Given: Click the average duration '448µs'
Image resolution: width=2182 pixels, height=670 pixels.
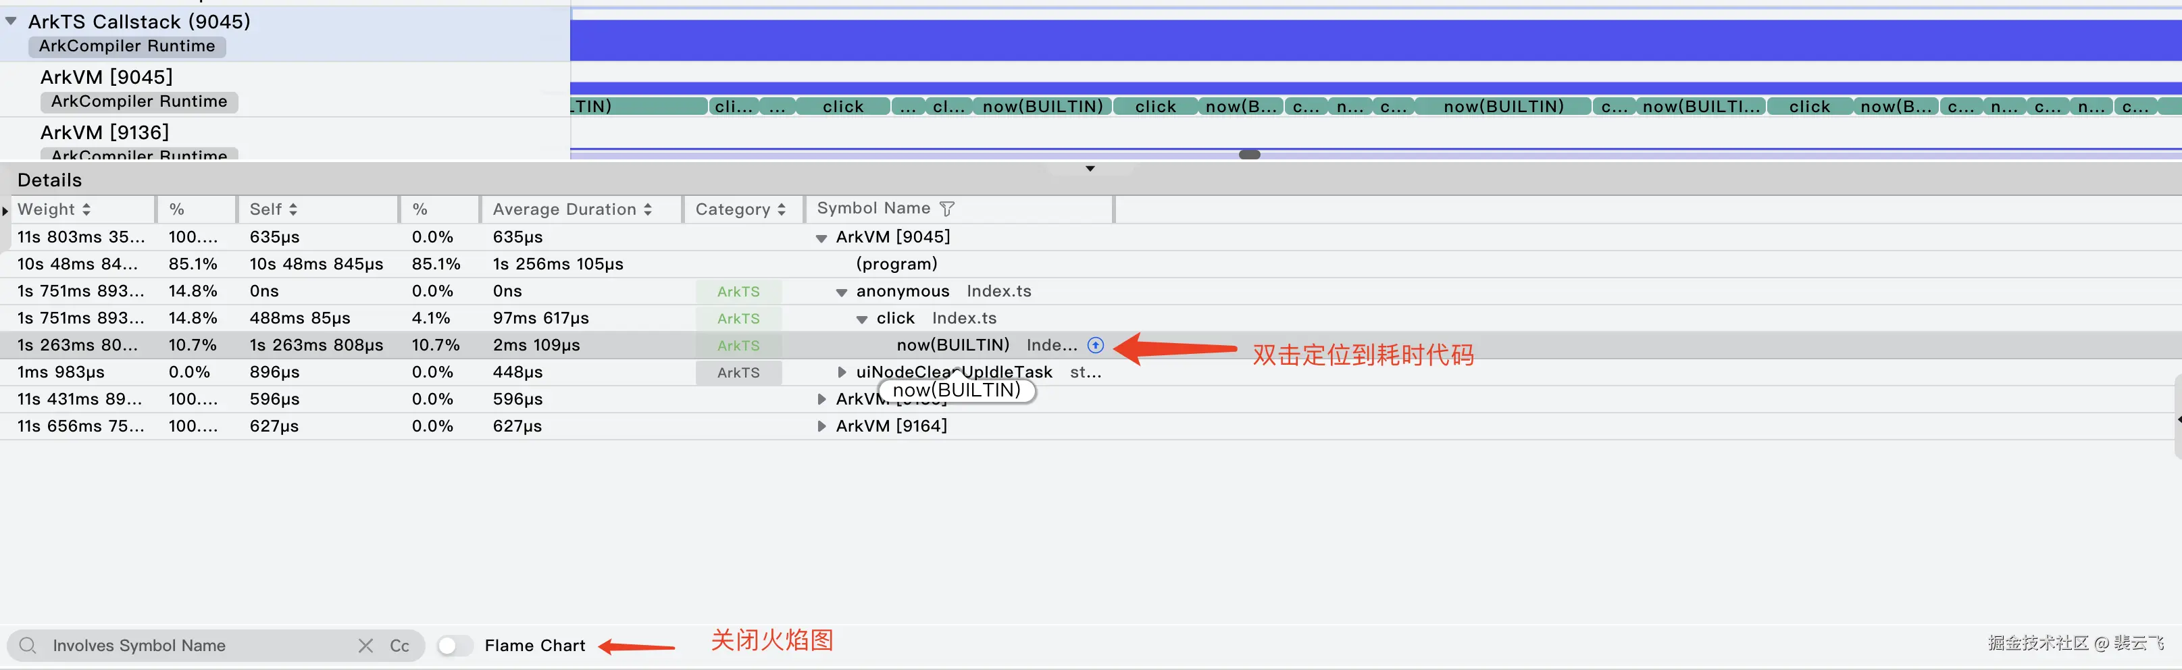Looking at the screenshot, I should [517, 372].
